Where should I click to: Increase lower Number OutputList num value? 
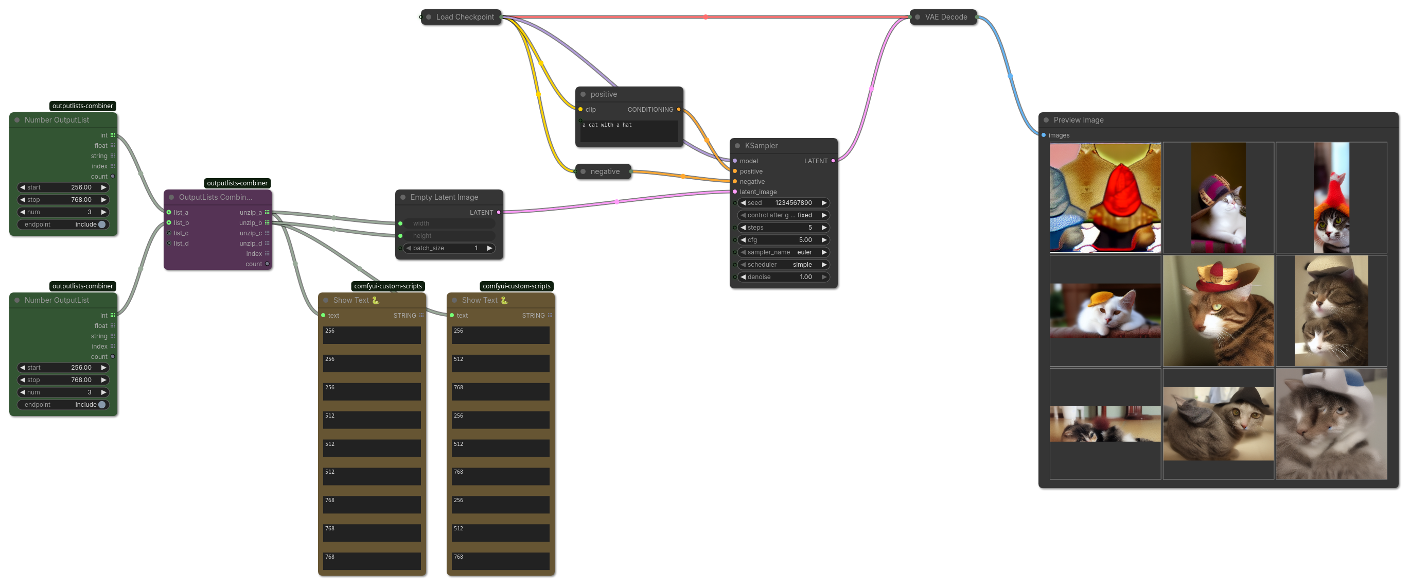[103, 392]
